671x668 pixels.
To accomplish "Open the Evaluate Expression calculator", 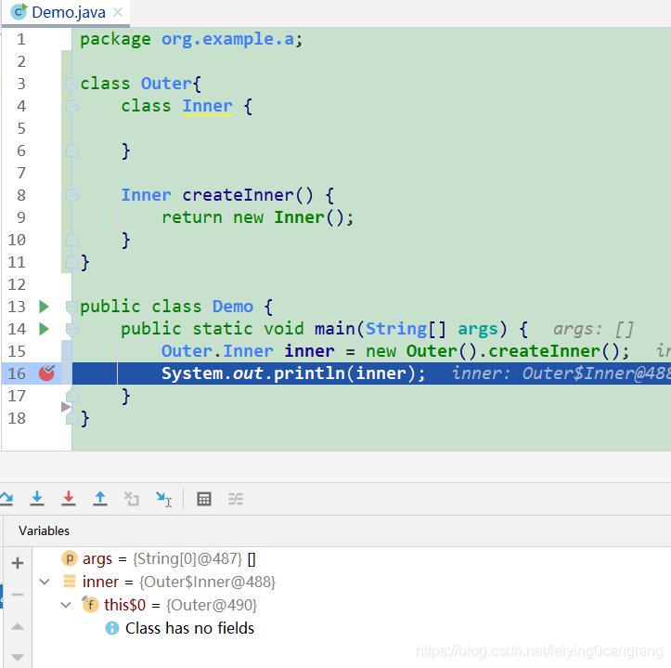I will tap(203, 499).
